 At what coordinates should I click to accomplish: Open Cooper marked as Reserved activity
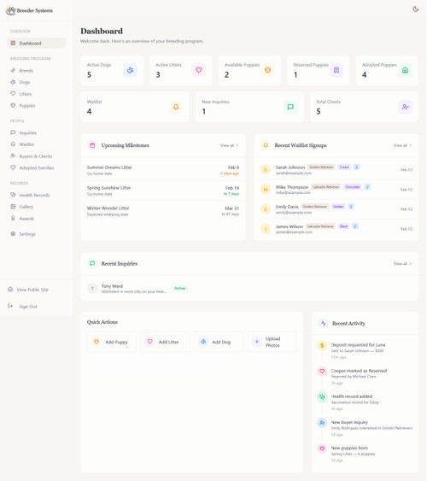(365, 377)
